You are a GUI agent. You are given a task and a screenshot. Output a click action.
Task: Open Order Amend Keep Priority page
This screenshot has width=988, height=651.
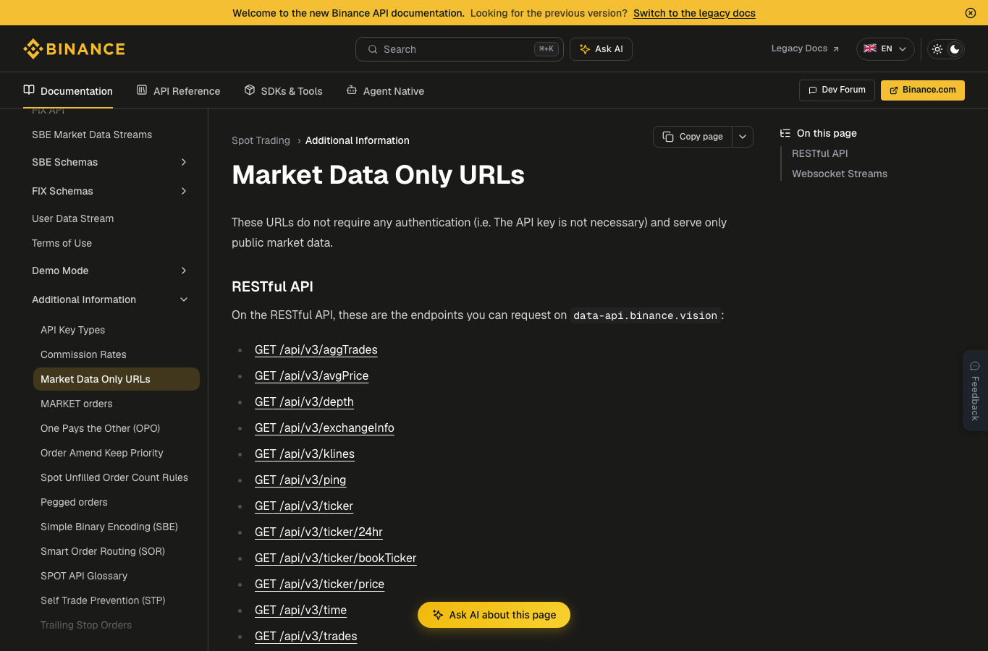coord(101,453)
